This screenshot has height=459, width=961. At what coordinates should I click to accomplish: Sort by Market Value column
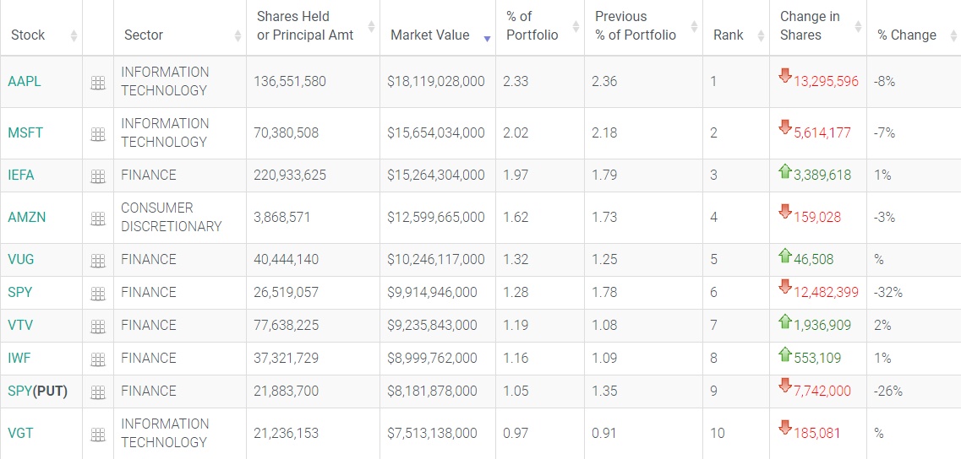[x=429, y=35]
